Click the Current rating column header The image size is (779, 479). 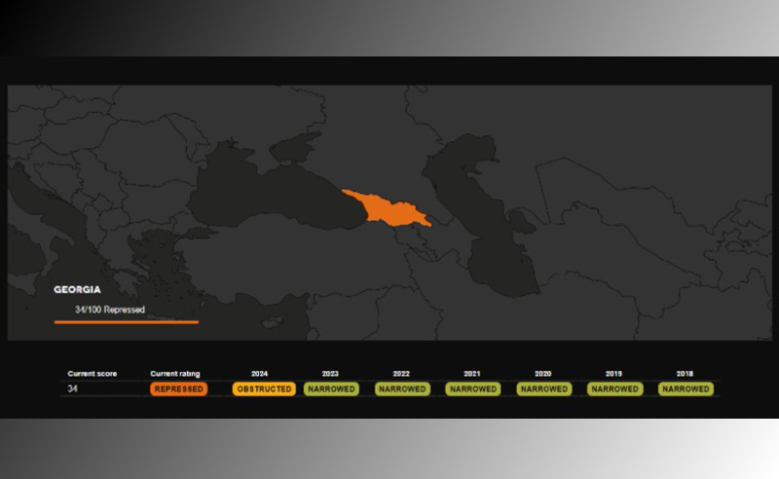pos(176,373)
